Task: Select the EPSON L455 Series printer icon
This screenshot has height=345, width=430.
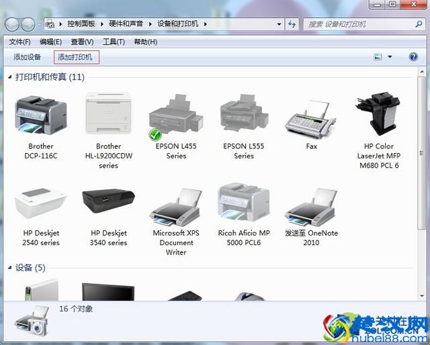Action: coord(176,117)
